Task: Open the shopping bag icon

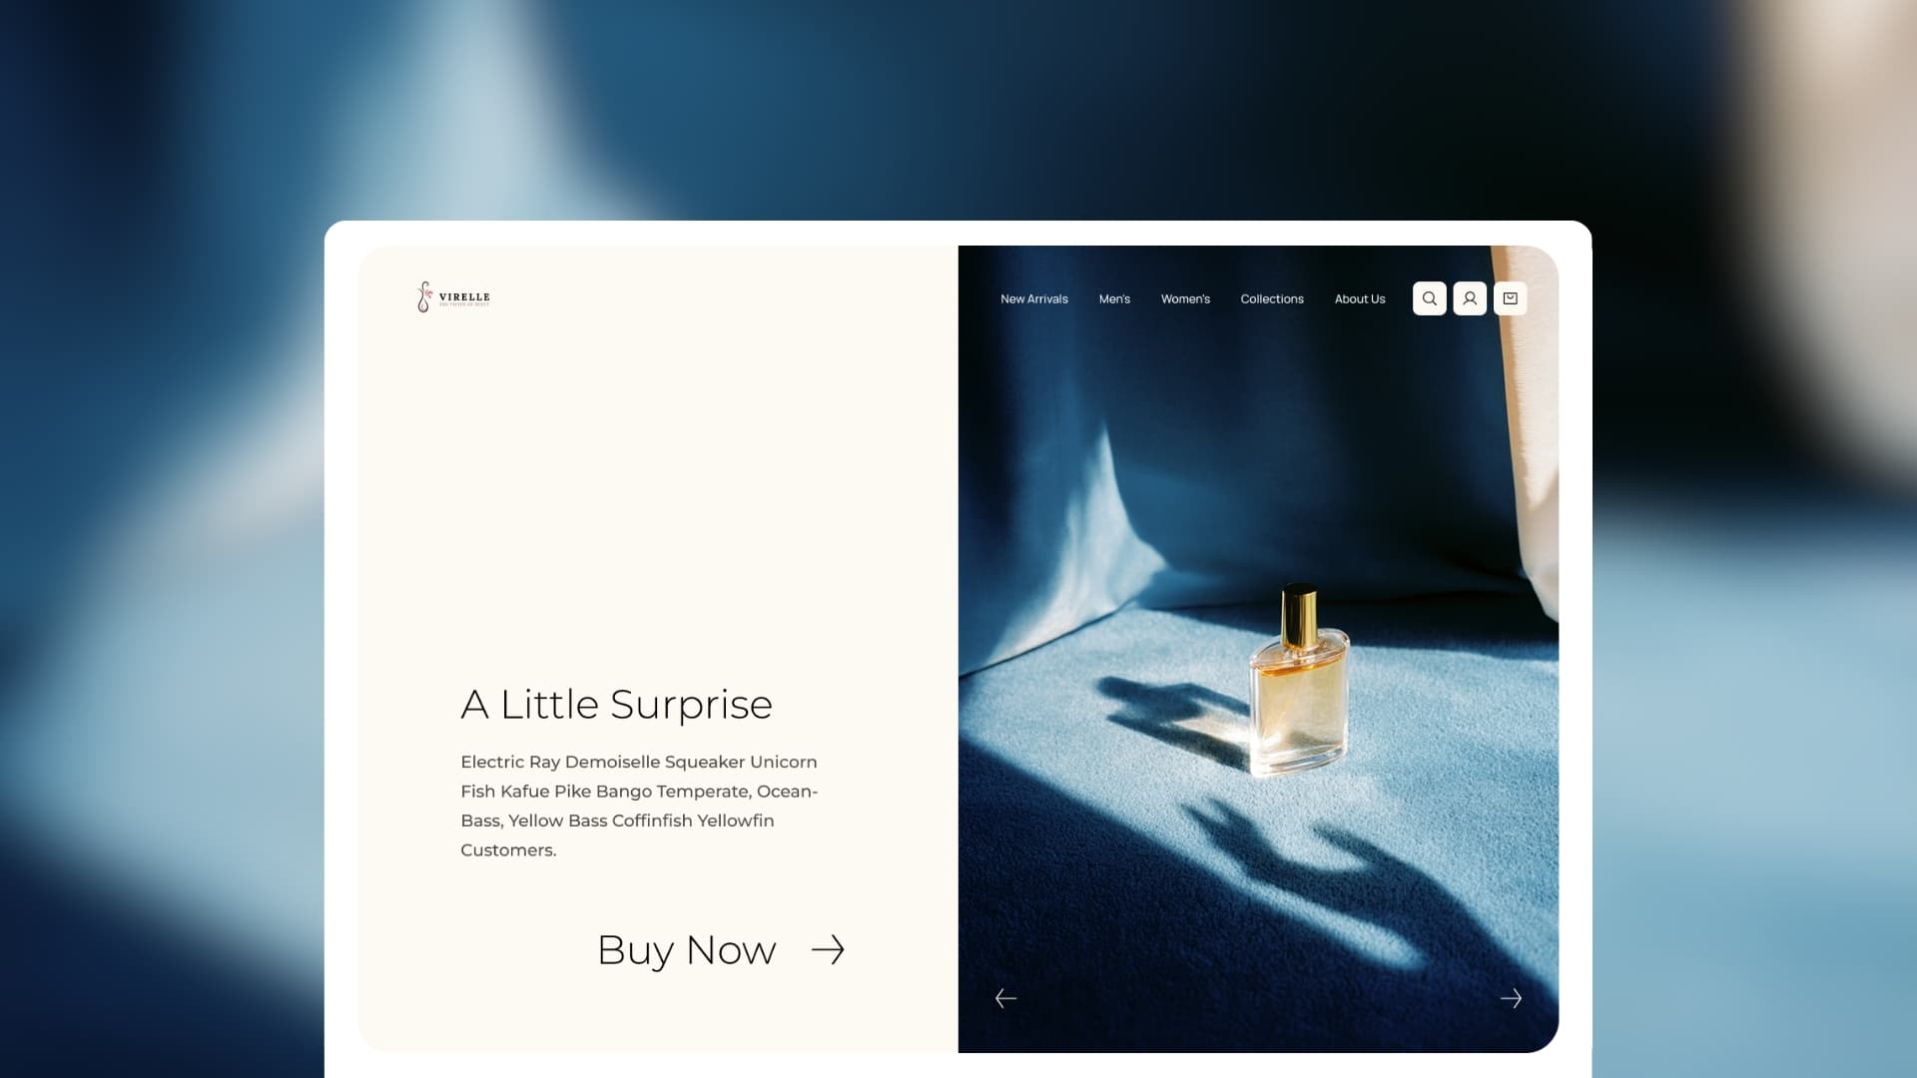Action: click(1510, 298)
